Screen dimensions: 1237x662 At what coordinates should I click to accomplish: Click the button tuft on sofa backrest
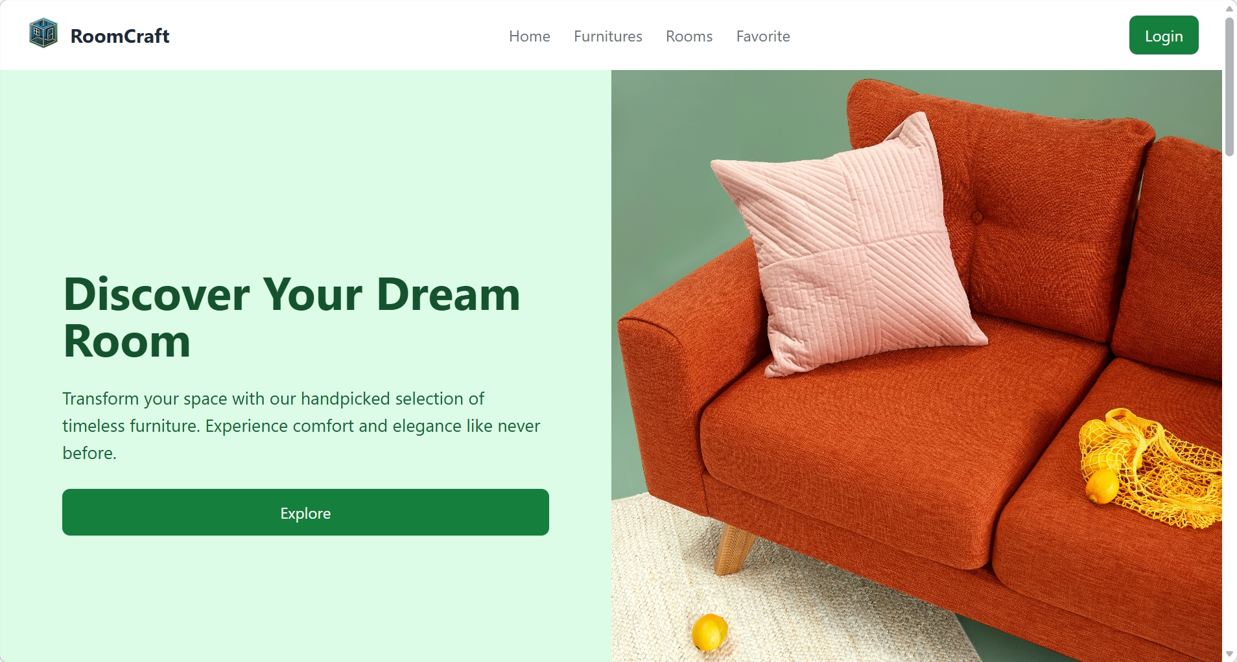click(x=977, y=217)
